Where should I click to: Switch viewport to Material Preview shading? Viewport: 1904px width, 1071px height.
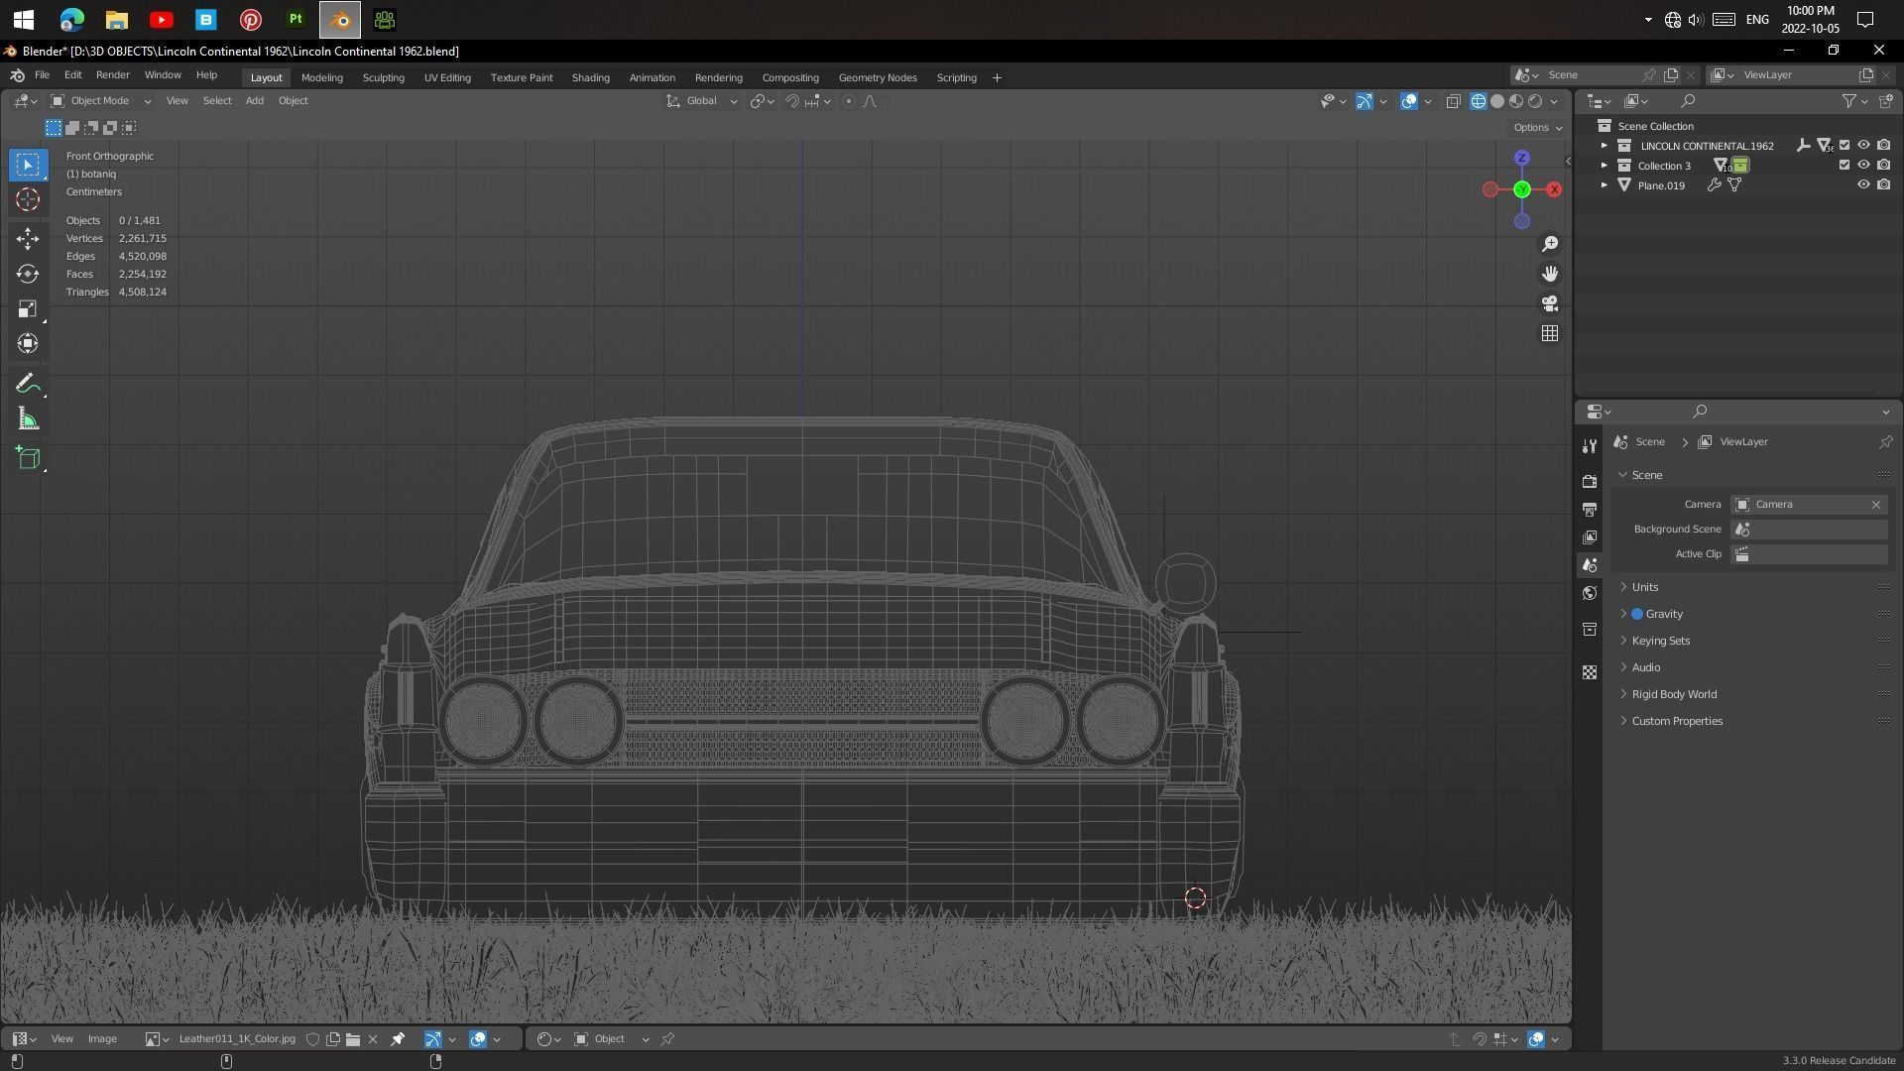click(x=1516, y=101)
